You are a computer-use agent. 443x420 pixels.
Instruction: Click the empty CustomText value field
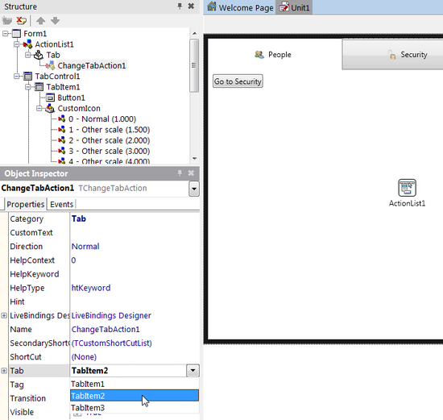click(135, 232)
